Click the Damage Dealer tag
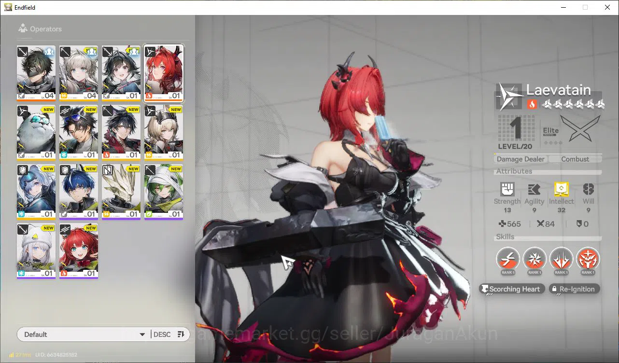Image resolution: width=619 pixels, height=363 pixels. coord(521,159)
